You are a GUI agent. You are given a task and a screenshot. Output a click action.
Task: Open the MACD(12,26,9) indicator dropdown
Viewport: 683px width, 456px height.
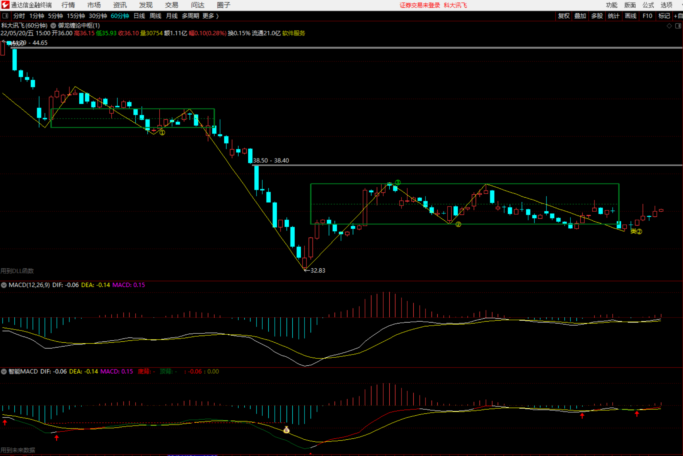click(4, 285)
